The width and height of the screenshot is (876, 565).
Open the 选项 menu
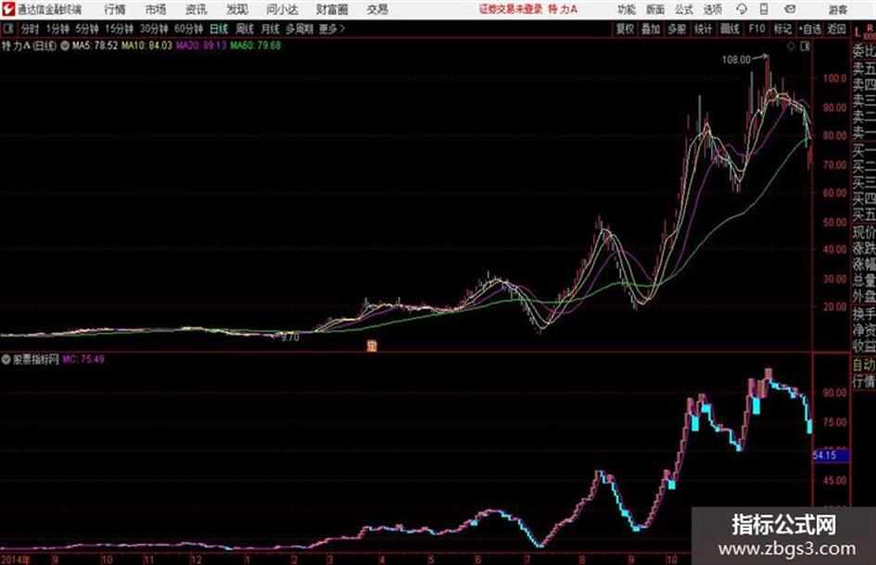click(712, 9)
